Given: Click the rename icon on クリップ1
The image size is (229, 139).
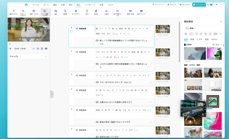Looking at the screenshot, I should click(46, 56).
